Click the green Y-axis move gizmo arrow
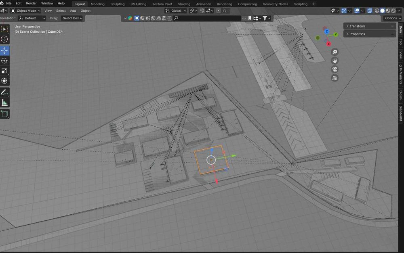404x253 pixels. [234, 156]
